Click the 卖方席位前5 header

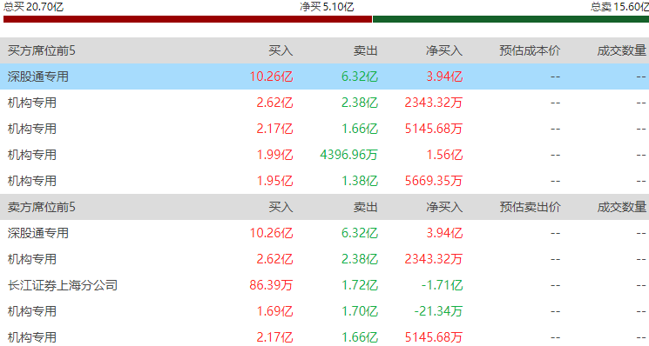click(42, 207)
